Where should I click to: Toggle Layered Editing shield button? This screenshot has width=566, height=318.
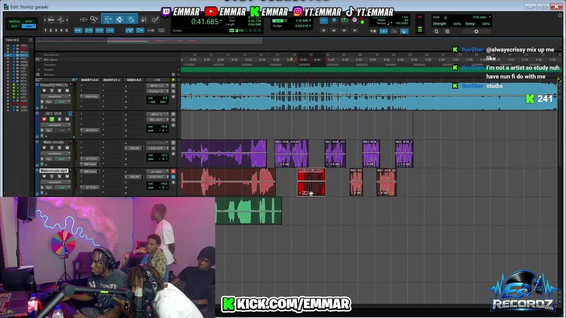coord(140,30)
